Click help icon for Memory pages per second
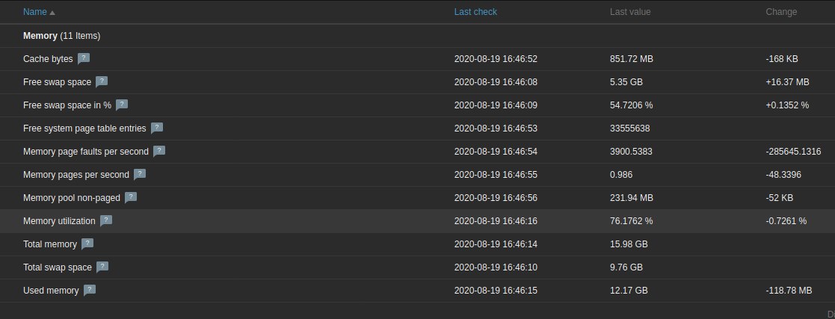 pos(140,174)
